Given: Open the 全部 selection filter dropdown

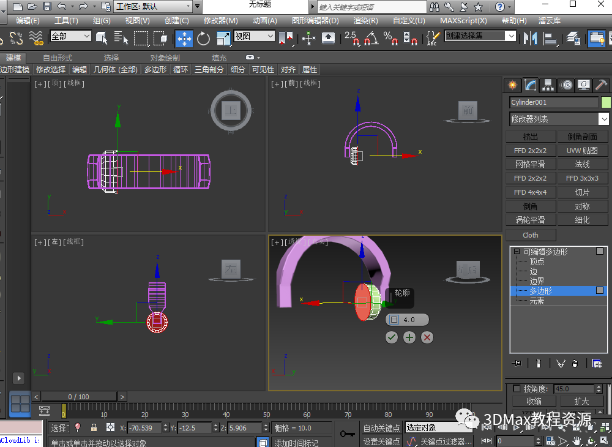Looking at the screenshot, I should pyautogui.click(x=70, y=36).
